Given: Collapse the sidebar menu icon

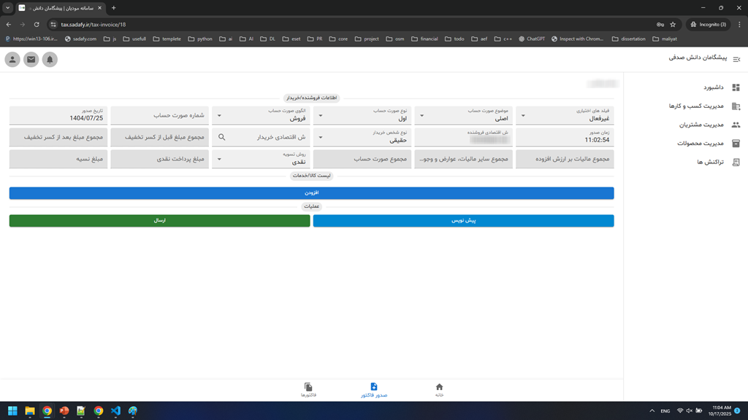Looking at the screenshot, I should click(x=736, y=60).
